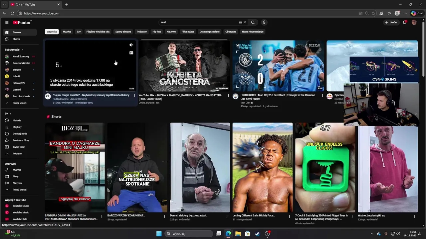Clear the search query with X

point(245,22)
